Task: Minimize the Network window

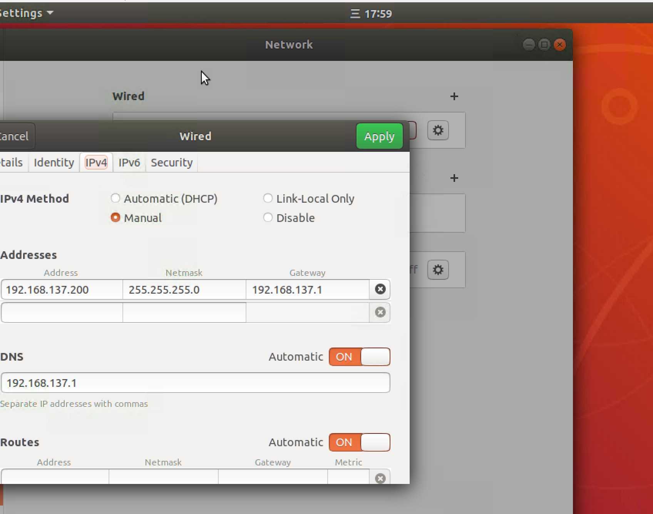Action: click(x=529, y=45)
